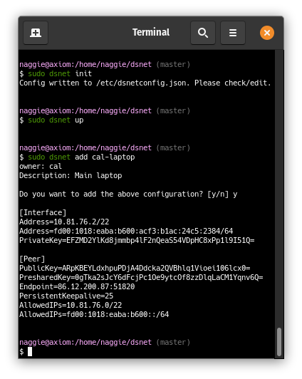Click the 'add cal-laptop' command text
Screen dimensions: 302x379
(105, 157)
